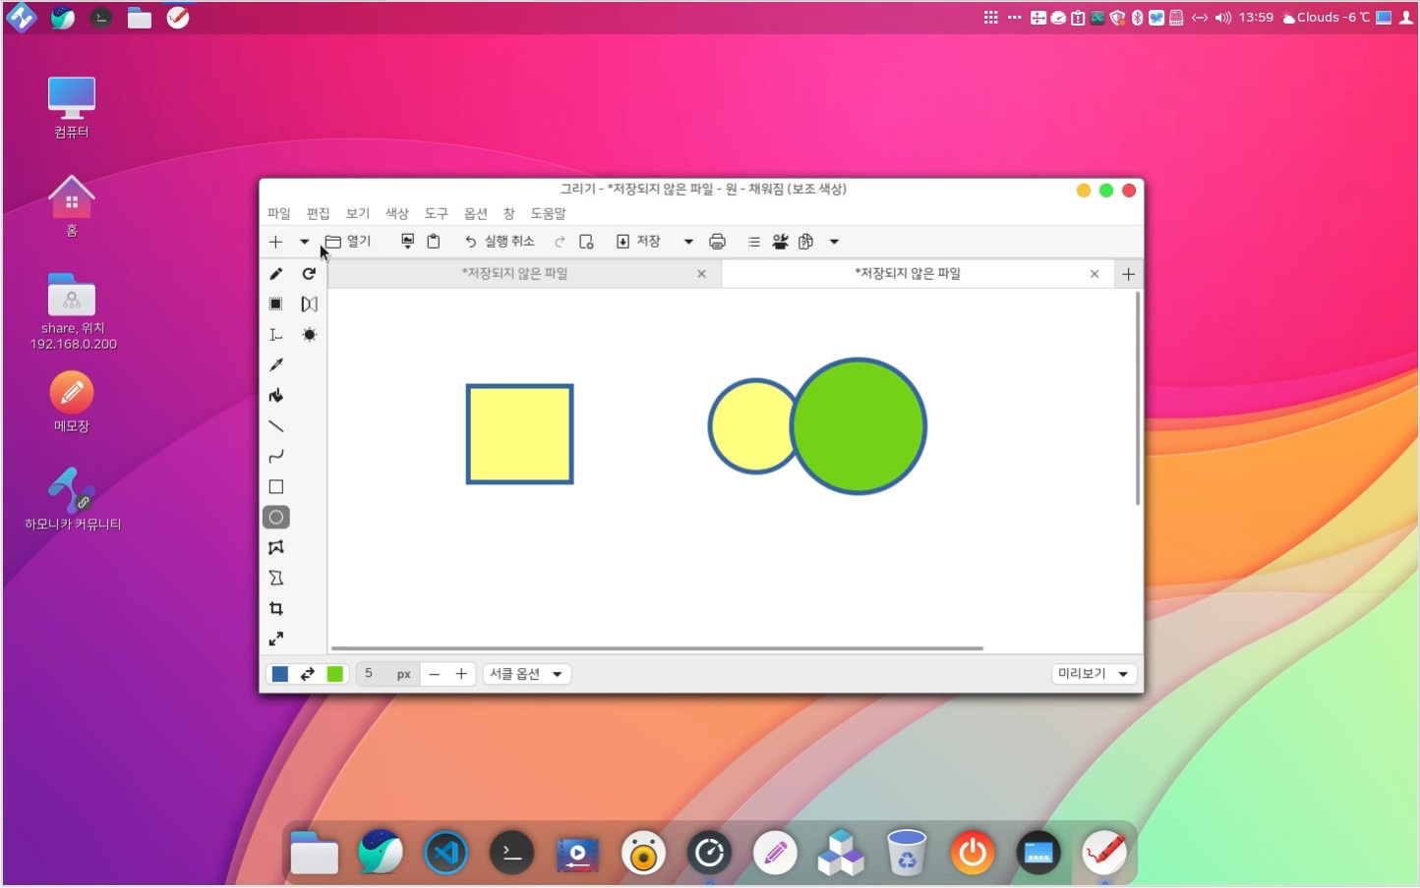This screenshot has height=888, width=1420.
Task: Select the Pencil drawing tool
Action: pyautogui.click(x=276, y=274)
